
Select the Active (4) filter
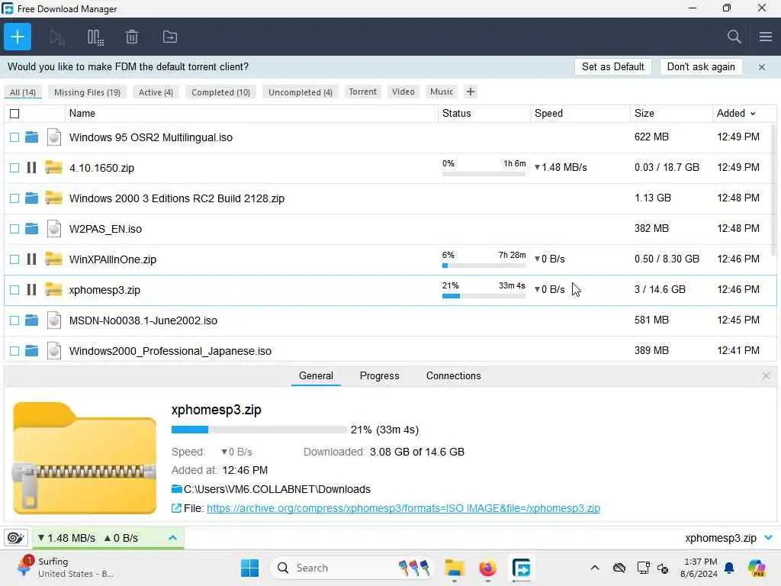[x=156, y=92]
